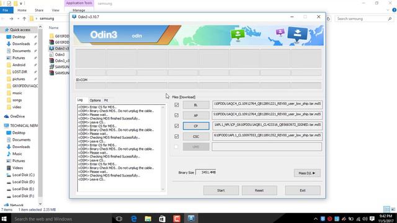Click the Search samsung box
This screenshot has height=223, width=397.
pyautogui.click(x=364, y=19)
